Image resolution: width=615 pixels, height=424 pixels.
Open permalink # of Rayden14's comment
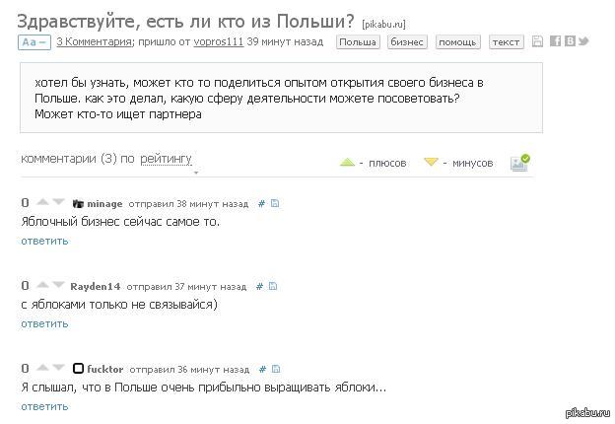[259, 286]
